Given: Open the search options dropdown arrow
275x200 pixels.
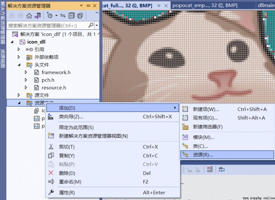Looking at the screenshot, I should (97, 25).
